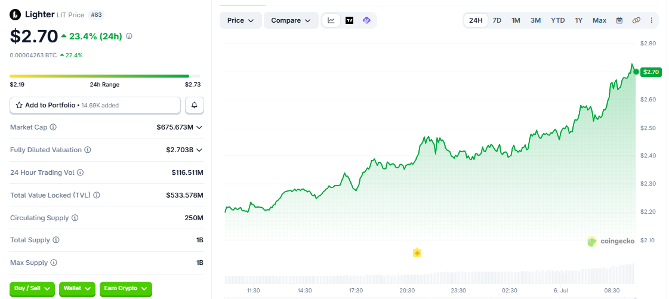The width and height of the screenshot is (669, 299).
Task: Open Fully Diluted Valuation info icon
Action: (88, 150)
